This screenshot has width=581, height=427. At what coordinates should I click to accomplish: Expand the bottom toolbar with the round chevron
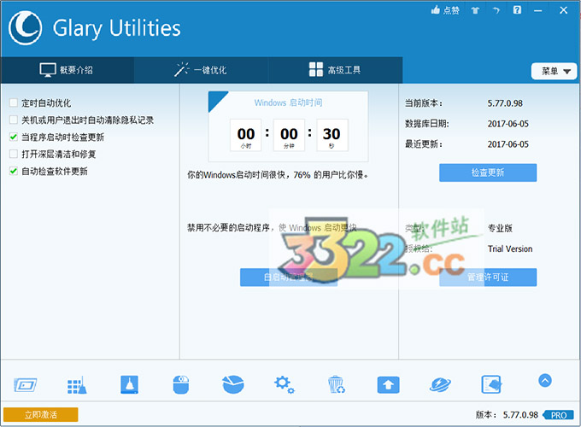(545, 380)
